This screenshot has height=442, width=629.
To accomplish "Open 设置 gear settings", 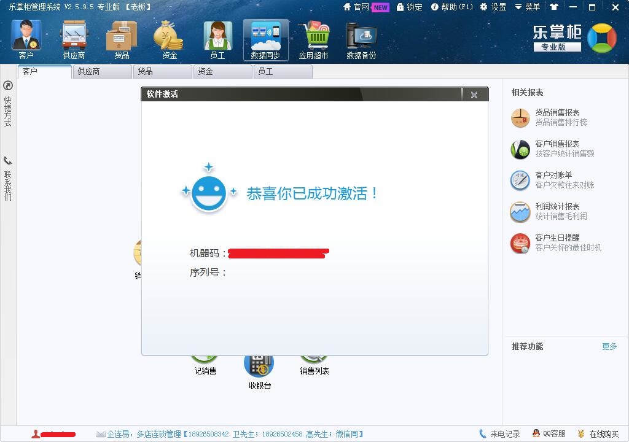I will tap(493, 7).
